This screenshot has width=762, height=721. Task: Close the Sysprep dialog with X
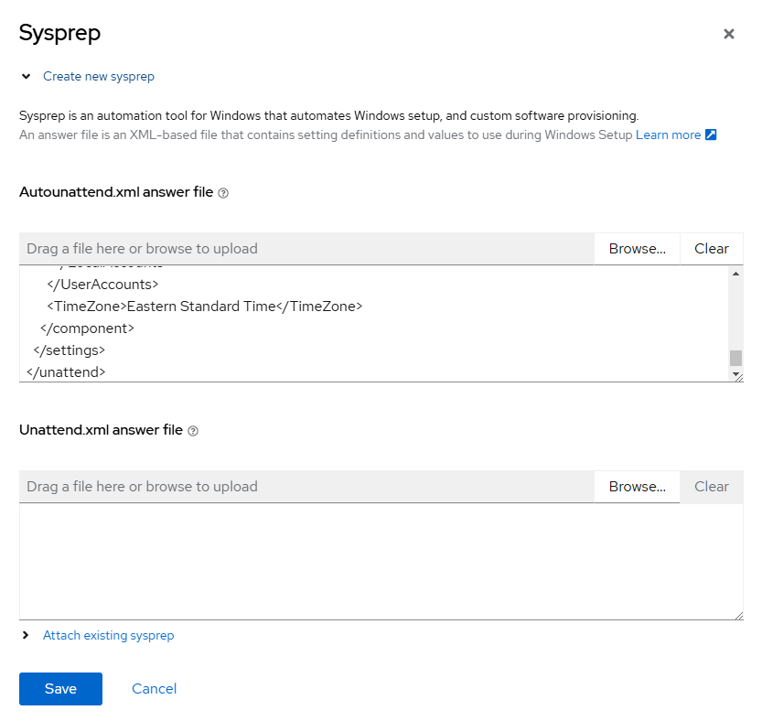[729, 34]
